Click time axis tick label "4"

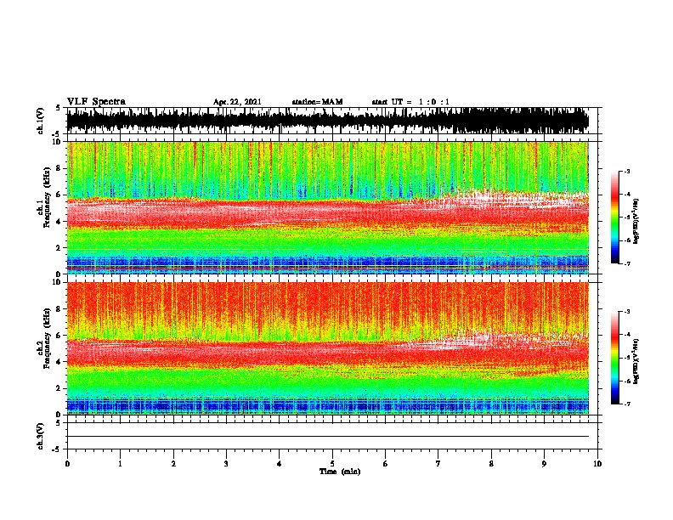(280, 463)
